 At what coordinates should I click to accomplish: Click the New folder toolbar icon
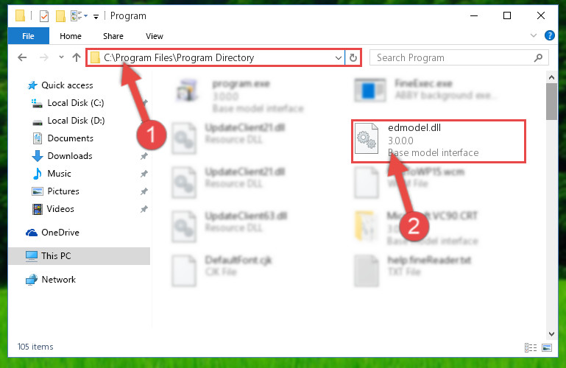(60, 16)
